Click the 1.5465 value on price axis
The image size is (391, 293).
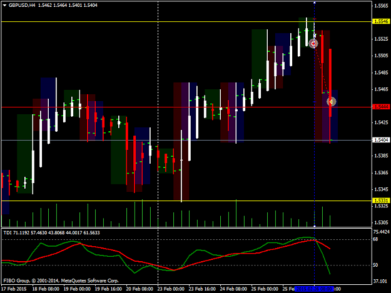[x=382, y=89]
